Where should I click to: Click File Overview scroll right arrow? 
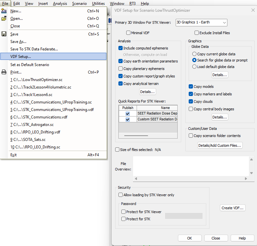(246, 179)
